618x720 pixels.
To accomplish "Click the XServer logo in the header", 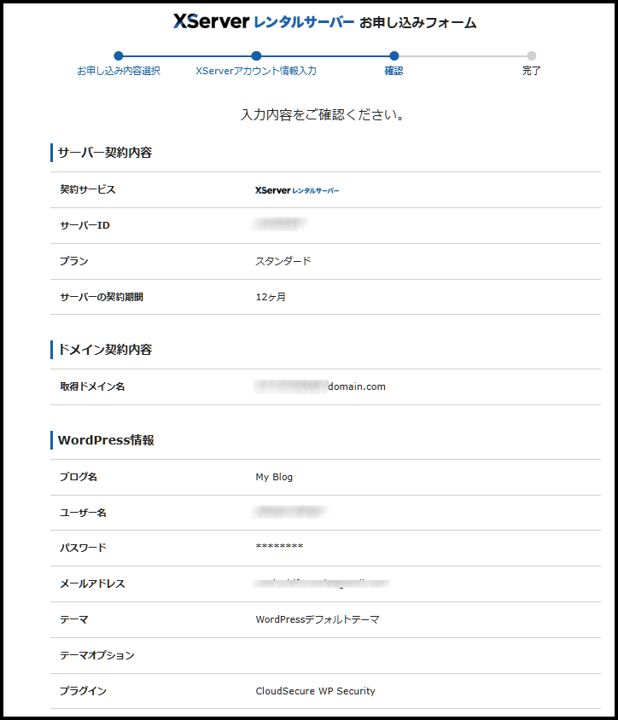I will coord(263,21).
